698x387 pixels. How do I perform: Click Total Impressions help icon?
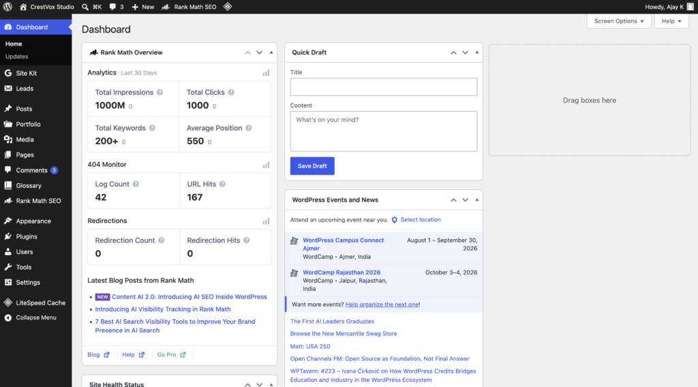click(x=160, y=92)
